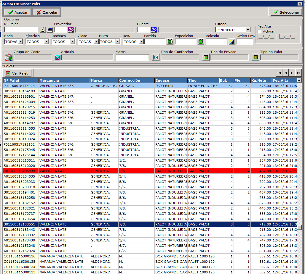Expand the Estado dropdown showing PENDIENTE

click(248, 30)
